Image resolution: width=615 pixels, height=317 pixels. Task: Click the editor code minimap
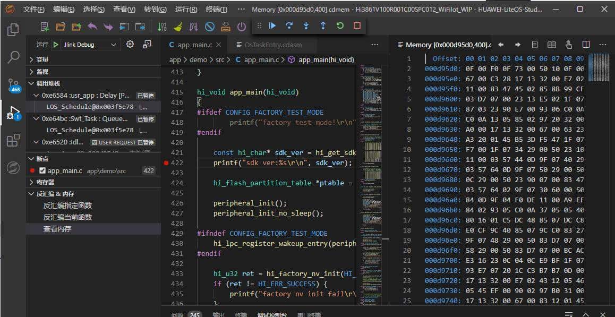(365, 159)
